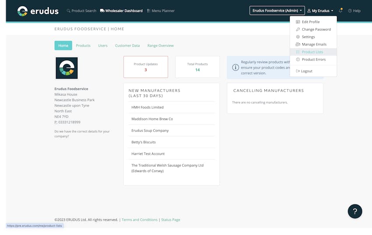Click the Wholesaler Dashboard truck icon
372x235 pixels.
(x=102, y=10)
